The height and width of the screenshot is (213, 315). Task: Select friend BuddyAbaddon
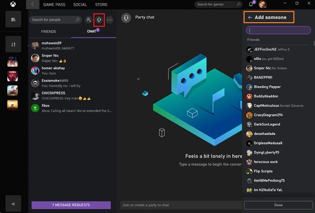pyautogui.click(x=278, y=96)
